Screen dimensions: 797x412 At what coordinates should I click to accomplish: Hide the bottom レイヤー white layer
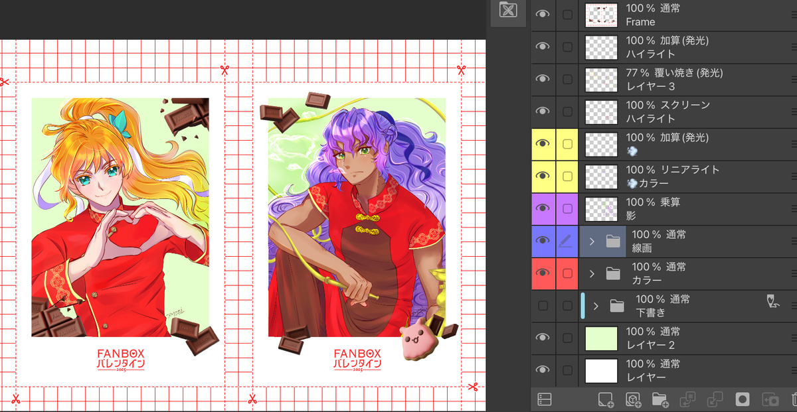543,370
